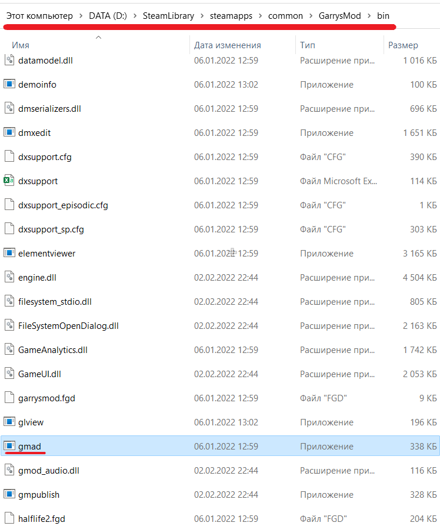Select the GameUI.dll file name
The width and height of the screenshot is (440, 526).
click(39, 374)
